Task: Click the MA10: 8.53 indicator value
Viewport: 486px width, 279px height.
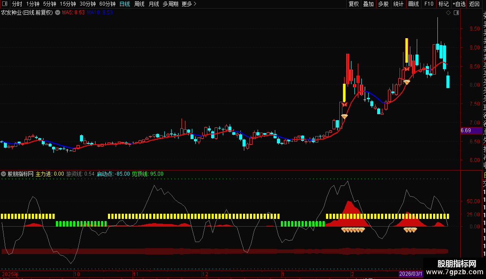Action: (99, 12)
